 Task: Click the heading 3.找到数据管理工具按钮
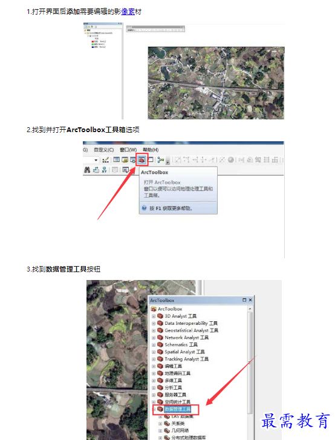pyautogui.click(x=63, y=269)
